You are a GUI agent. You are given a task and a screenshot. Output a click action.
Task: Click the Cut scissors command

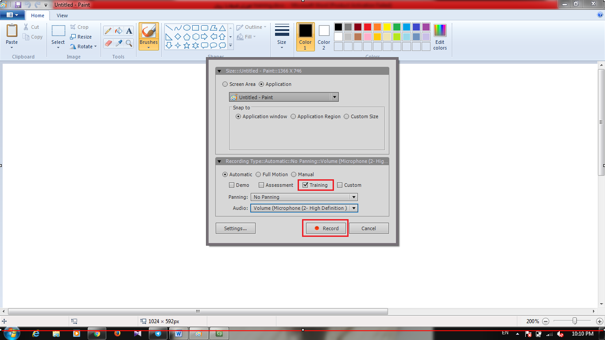tap(31, 27)
